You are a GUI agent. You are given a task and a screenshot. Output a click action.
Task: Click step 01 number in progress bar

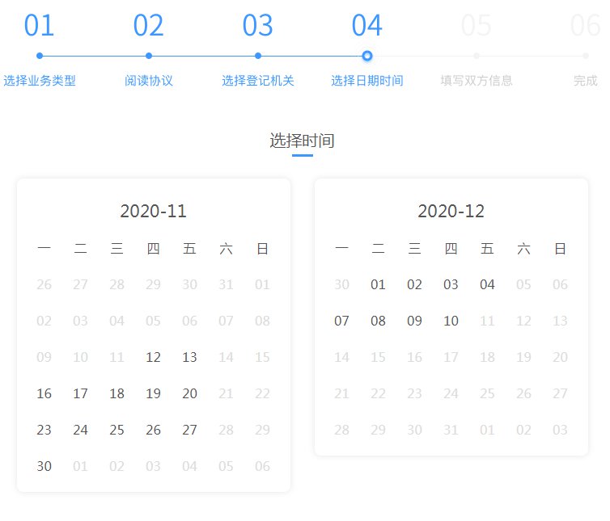(x=39, y=26)
